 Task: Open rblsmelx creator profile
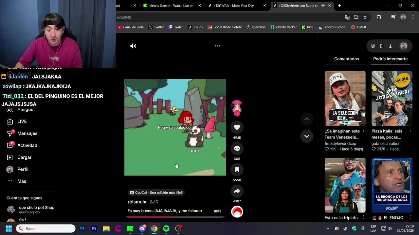[137, 202]
